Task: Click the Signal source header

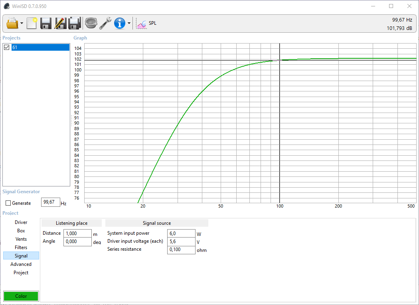Action: 156,223
